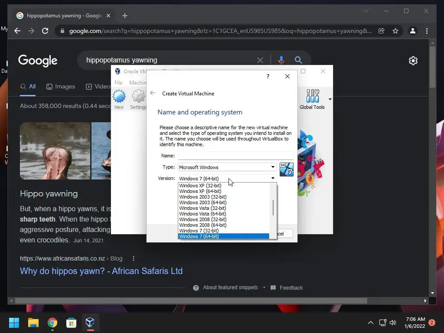The width and height of the screenshot is (444, 333).
Task: Open Why do hippos yawn? link
Action: 101,271
